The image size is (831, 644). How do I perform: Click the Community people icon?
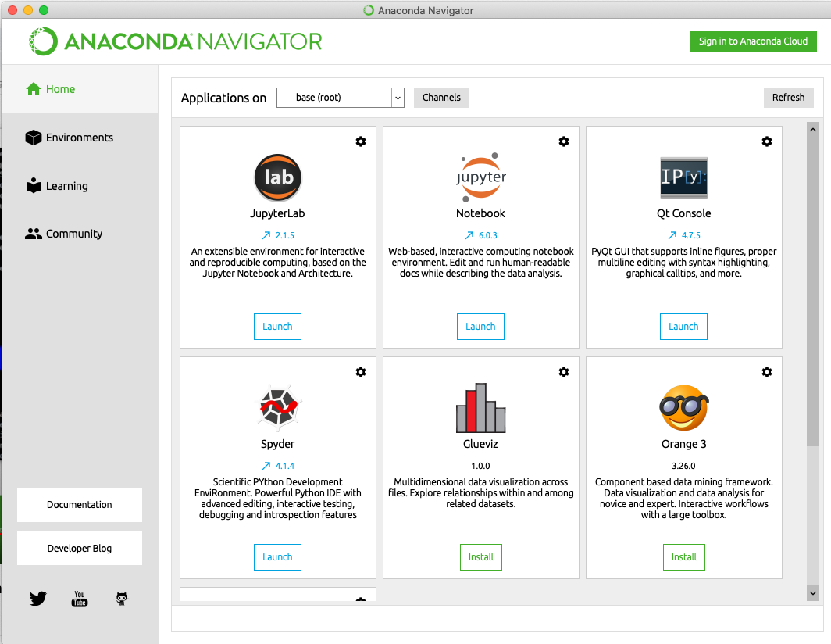(34, 234)
